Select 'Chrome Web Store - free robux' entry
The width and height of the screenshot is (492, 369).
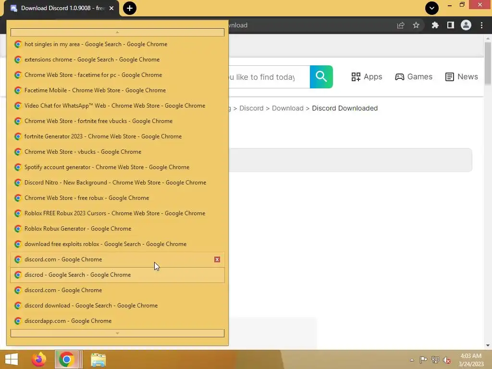[117, 198]
